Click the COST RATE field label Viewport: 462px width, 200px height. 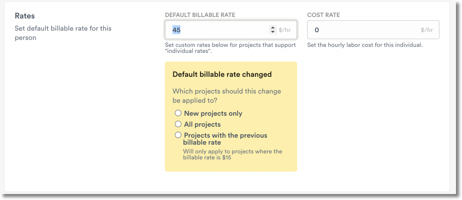pos(323,15)
